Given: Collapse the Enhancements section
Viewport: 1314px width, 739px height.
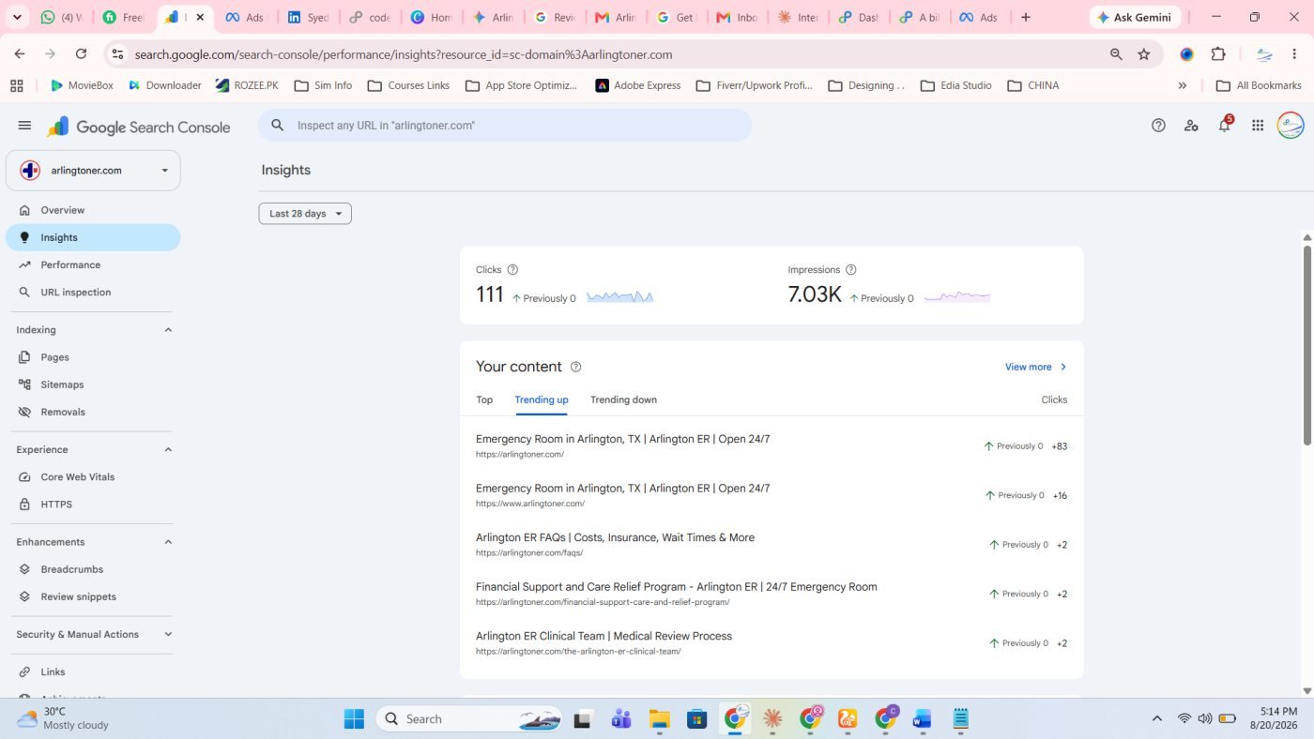Looking at the screenshot, I should [x=169, y=542].
